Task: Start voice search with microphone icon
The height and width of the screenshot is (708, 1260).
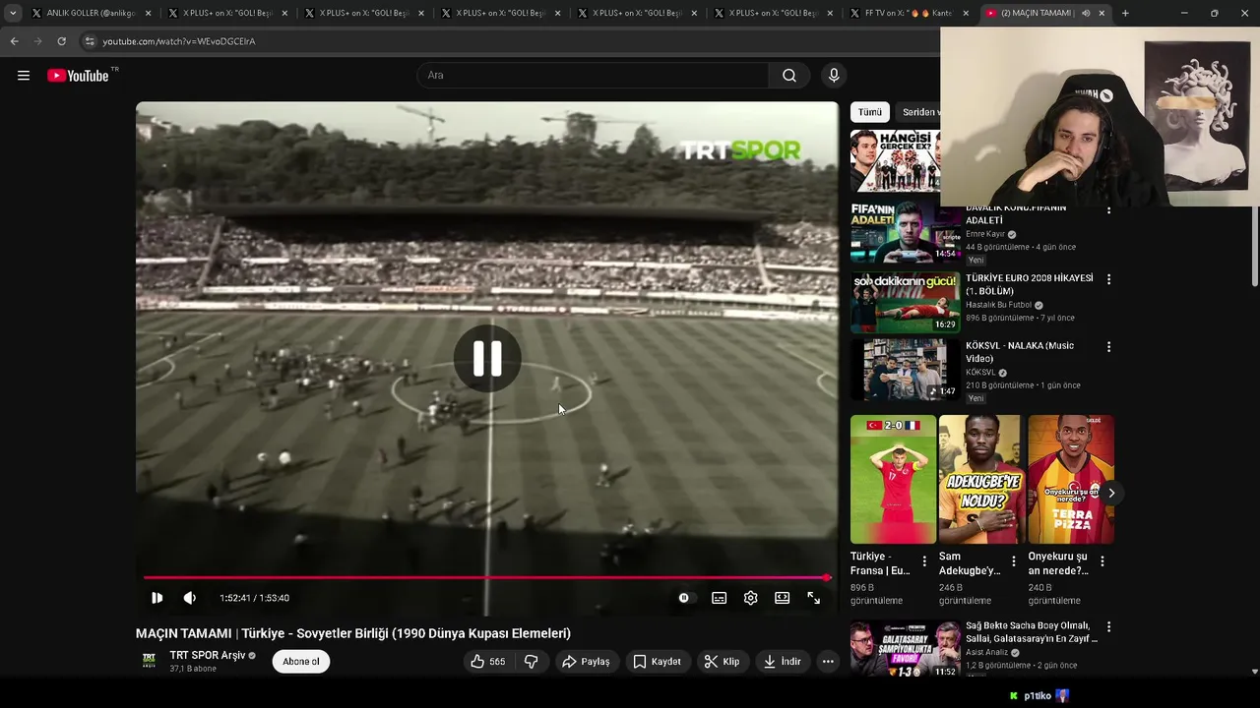Action: 834,76
